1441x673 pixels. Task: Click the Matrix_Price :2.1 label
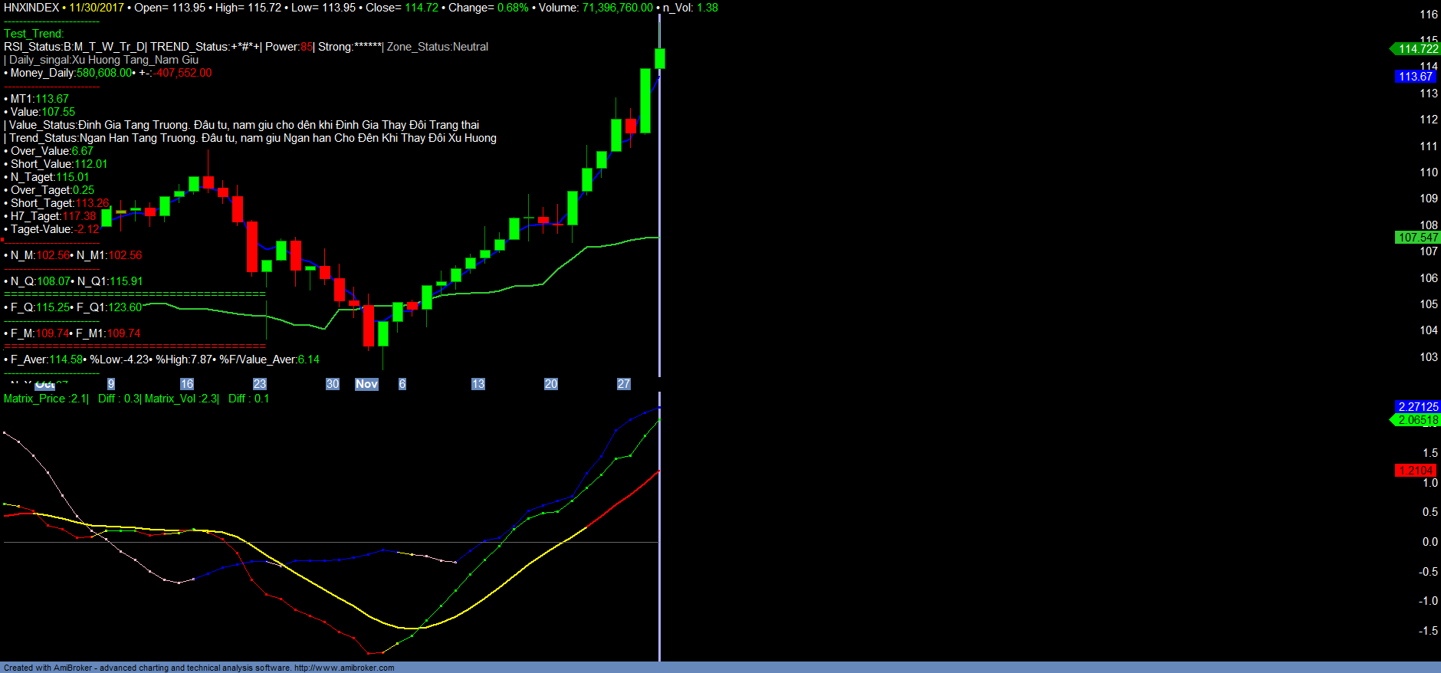pyautogui.click(x=45, y=399)
